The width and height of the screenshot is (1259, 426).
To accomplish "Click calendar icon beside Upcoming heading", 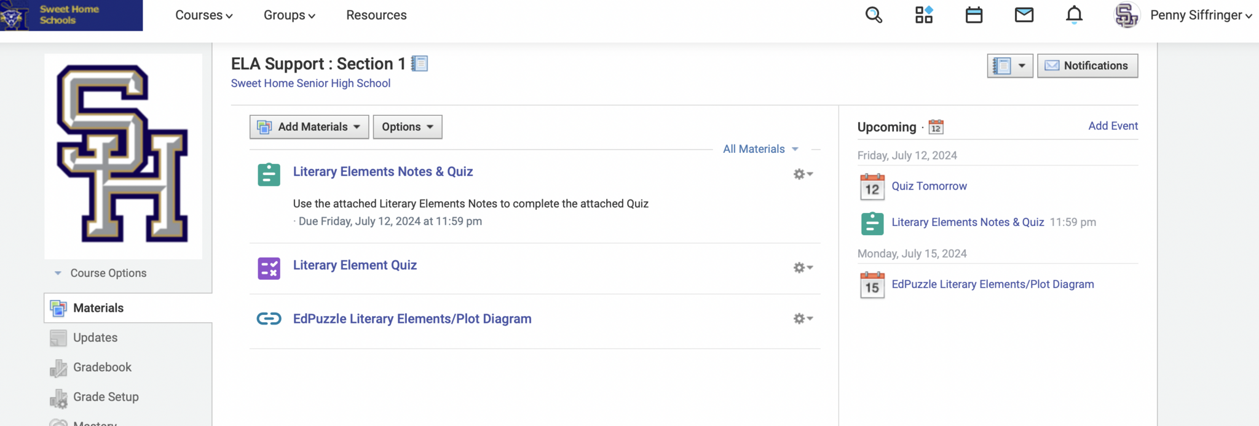I will coord(936,127).
